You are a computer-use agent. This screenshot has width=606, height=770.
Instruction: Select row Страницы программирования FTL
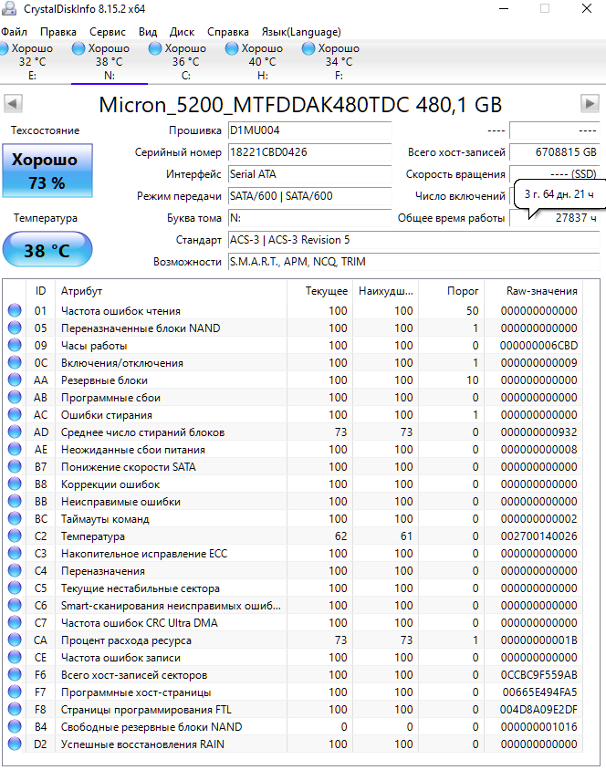(294, 709)
